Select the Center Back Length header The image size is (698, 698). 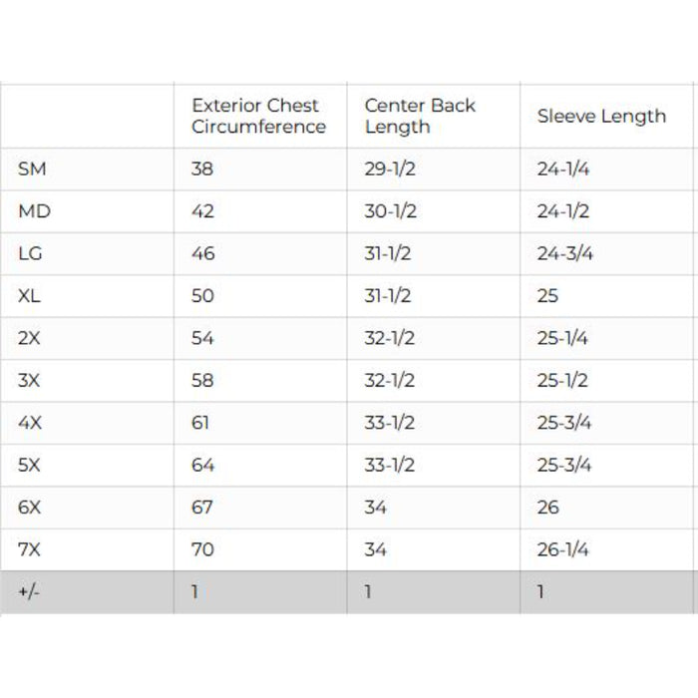tap(420, 116)
